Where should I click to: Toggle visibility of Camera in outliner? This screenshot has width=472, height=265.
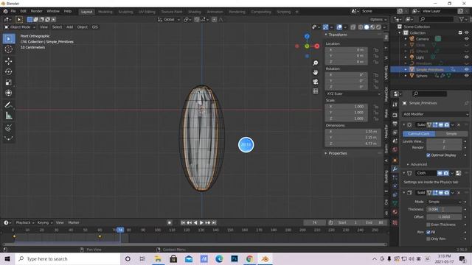coord(466,39)
